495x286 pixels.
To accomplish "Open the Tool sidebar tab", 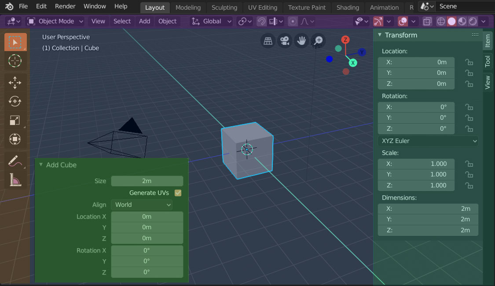I will [x=488, y=61].
